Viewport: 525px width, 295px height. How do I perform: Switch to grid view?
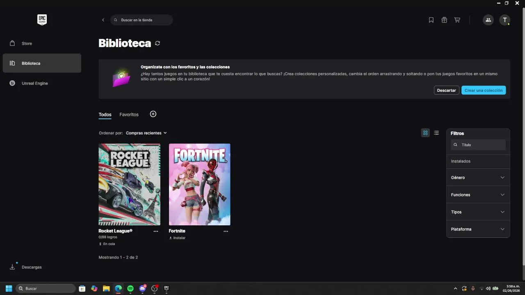pos(425,133)
